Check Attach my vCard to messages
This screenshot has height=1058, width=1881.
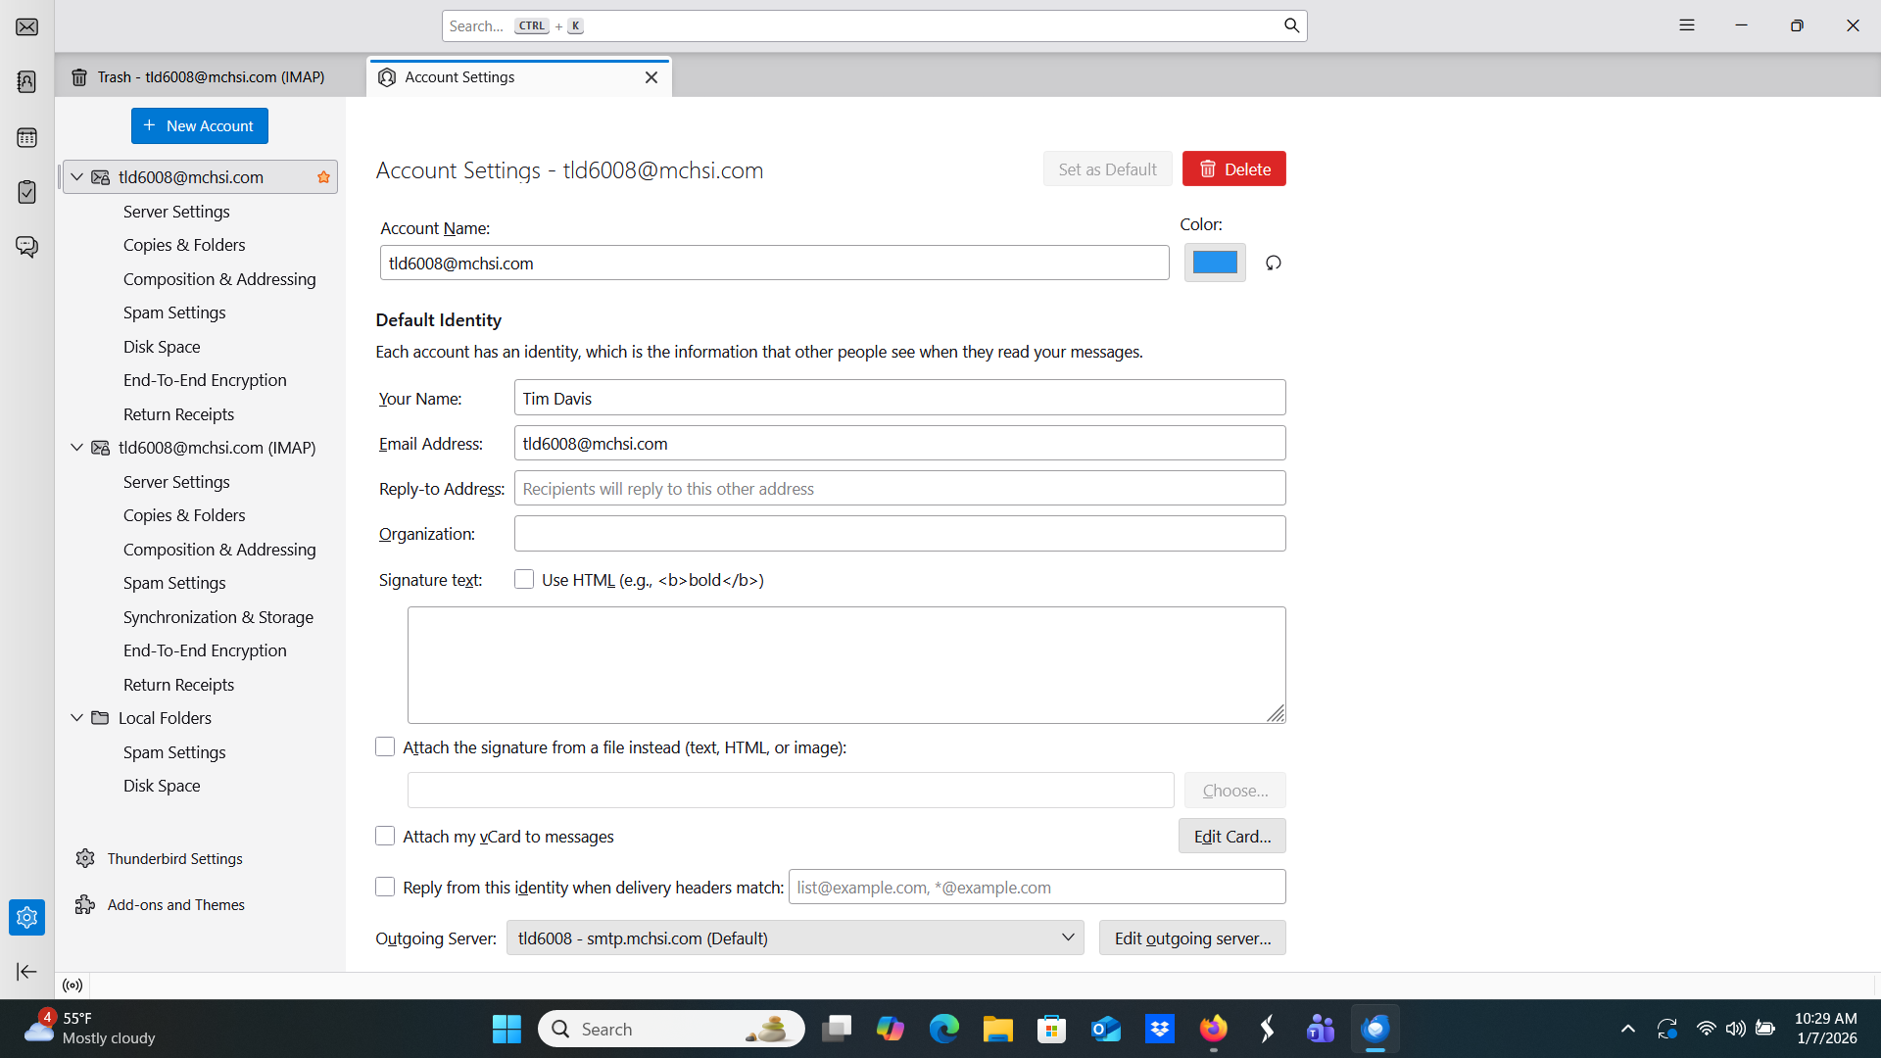click(x=385, y=836)
